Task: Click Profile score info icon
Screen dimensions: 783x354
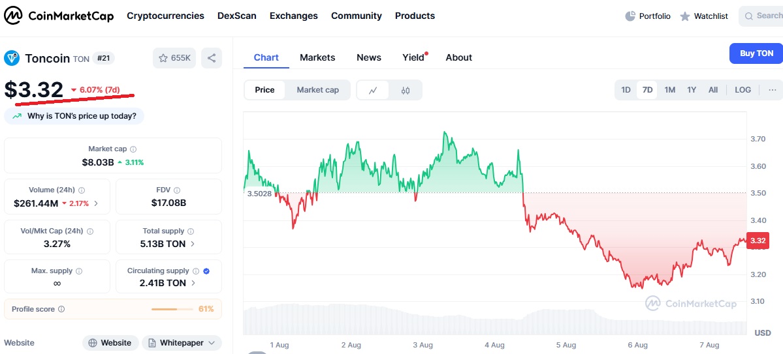Action: (x=61, y=309)
